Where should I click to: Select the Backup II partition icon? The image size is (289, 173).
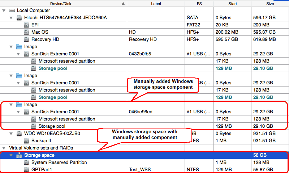point(26,141)
